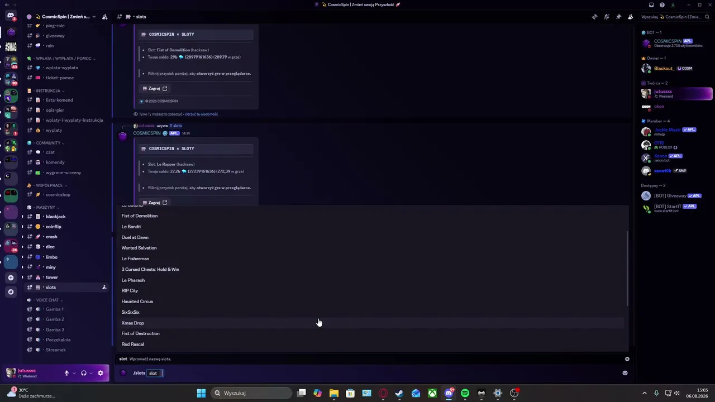Open server folder with 90 badge
Screen dimensions: 715x402
pyautogui.click(x=11, y=79)
